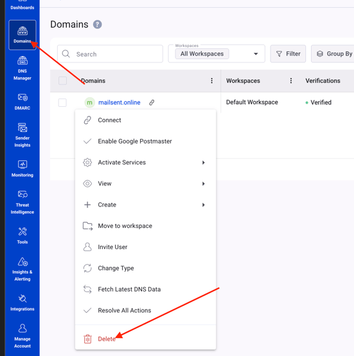The image size is (354, 356).
Task: Click the Workspaces column header label
Action: click(243, 81)
